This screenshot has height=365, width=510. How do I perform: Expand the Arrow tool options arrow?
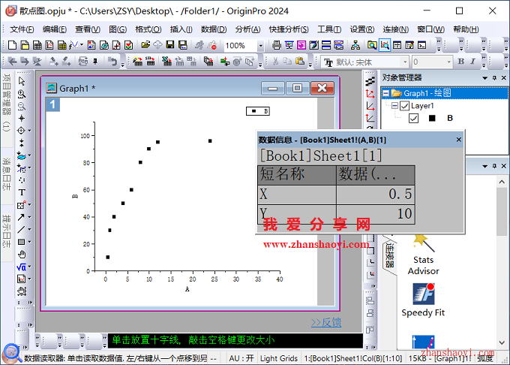pyautogui.click(x=29, y=217)
